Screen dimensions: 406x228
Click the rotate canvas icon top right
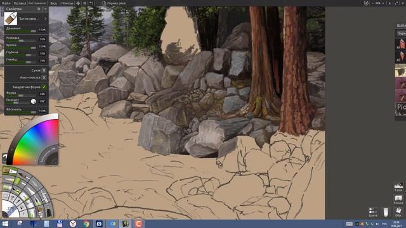[366, 3]
